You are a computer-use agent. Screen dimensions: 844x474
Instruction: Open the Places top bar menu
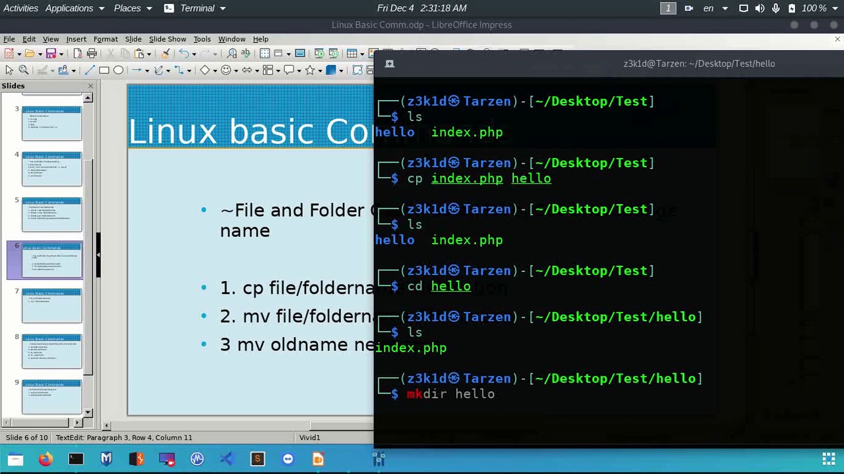[x=133, y=8]
